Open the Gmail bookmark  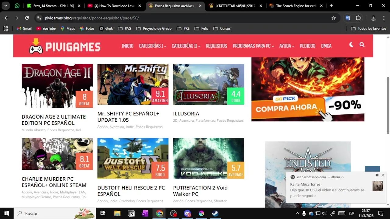click(24, 28)
